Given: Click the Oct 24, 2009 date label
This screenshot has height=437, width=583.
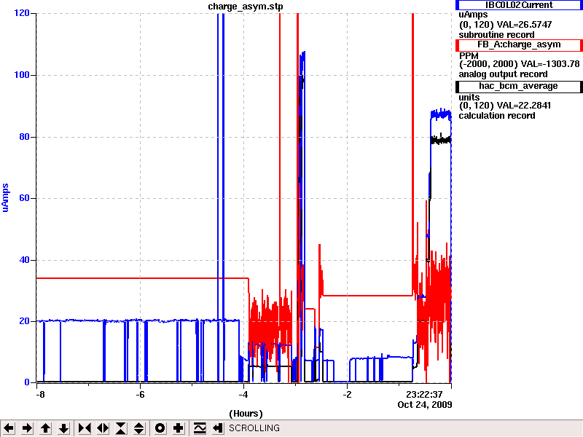Looking at the screenshot, I should point(425,405).
